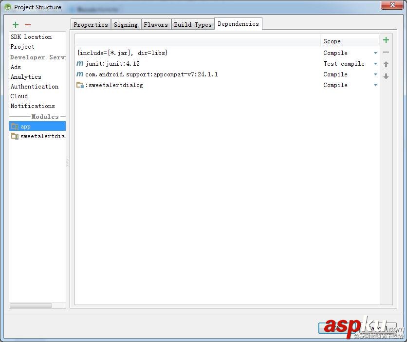Open the Scope dropdown for junit showing Test compile
The image size is (407, 342).
[x=375, y=64]
